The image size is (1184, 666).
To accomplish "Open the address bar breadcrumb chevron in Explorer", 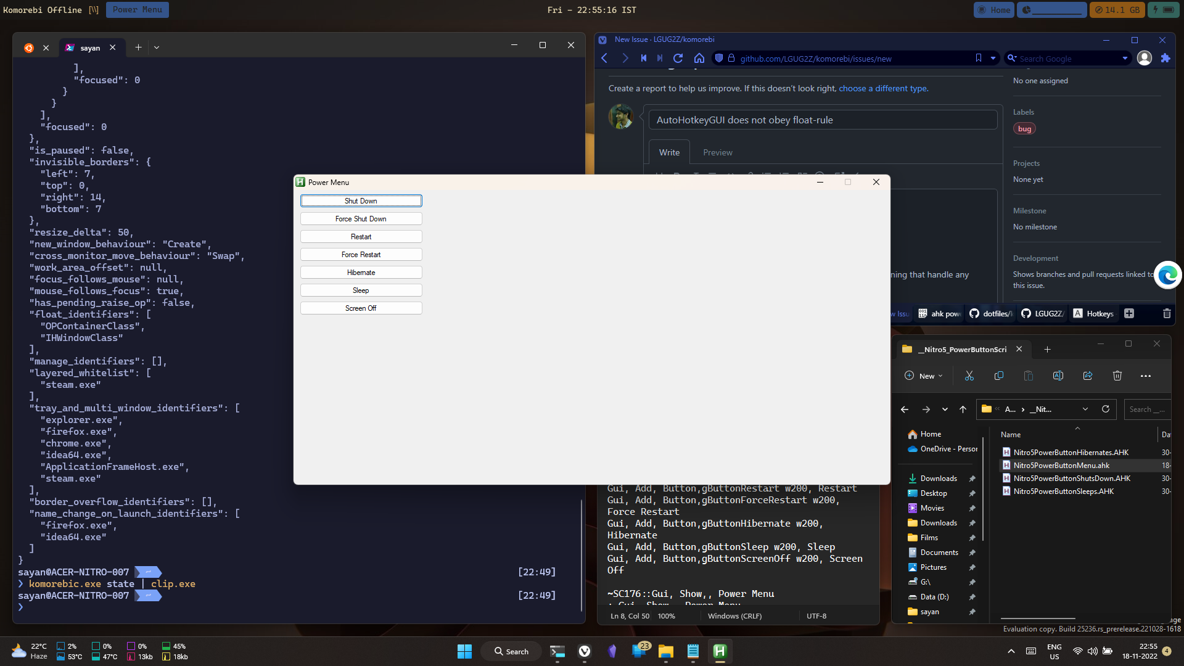I will pyautogui.click(x=1085, y=409).
